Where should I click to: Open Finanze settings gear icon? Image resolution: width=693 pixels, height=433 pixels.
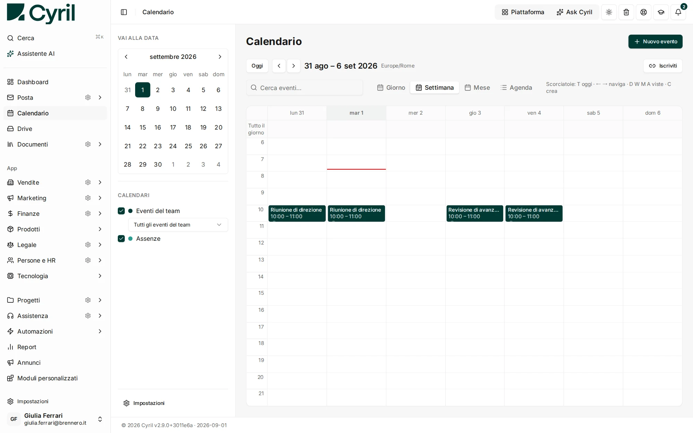[88, 214]
